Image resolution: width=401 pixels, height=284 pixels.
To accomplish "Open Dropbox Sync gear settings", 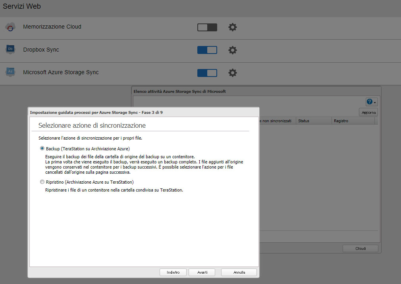I will pos(233,50).
